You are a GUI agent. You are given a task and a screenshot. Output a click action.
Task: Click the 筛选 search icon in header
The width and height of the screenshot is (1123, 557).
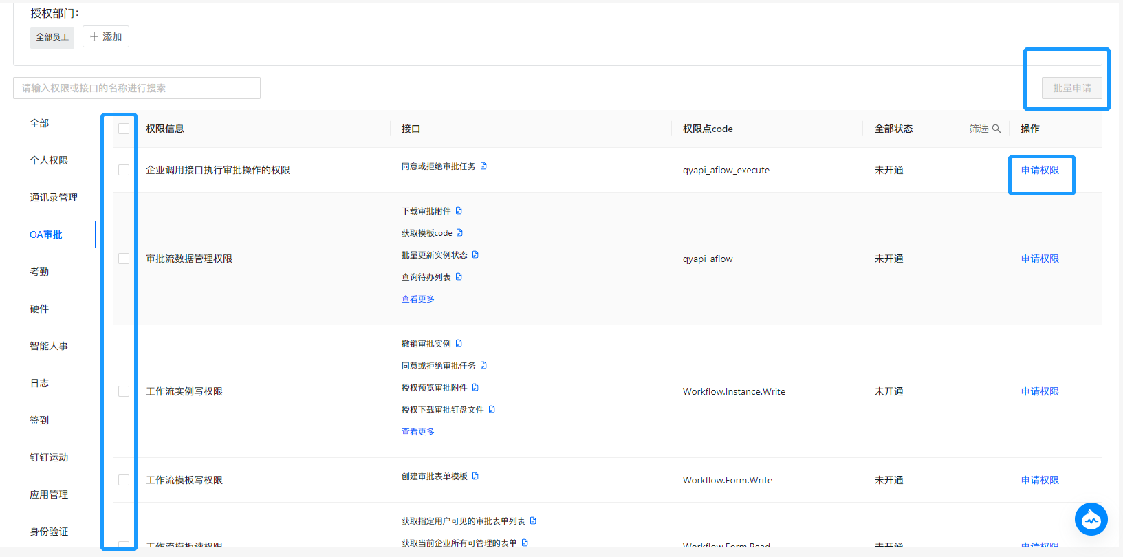click(x=996, y=129)
